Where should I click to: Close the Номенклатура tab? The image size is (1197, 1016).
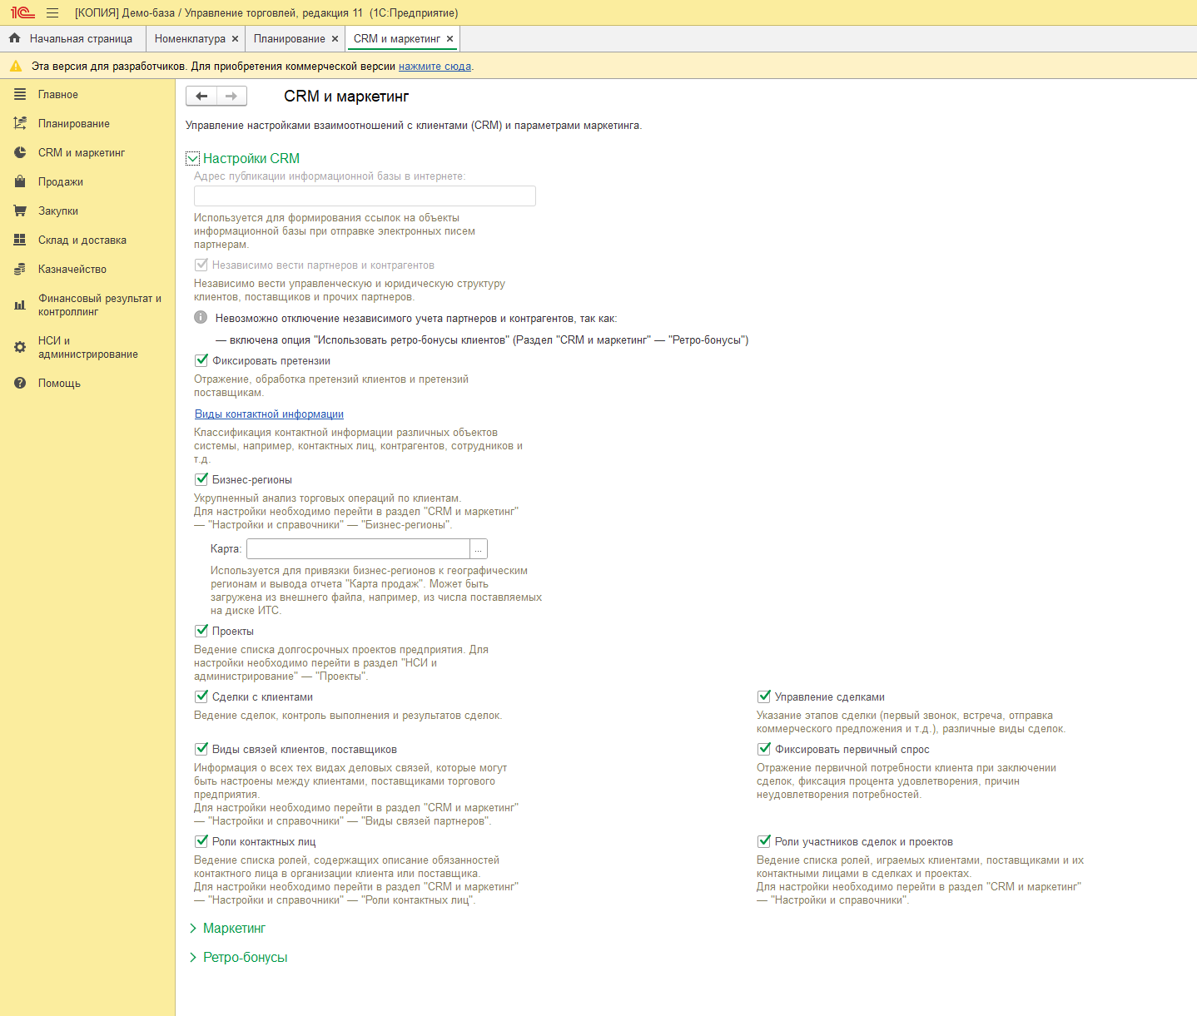click(x=236, y=39)
